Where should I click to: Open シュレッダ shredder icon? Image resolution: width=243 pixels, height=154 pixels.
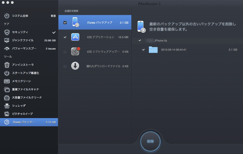pyautogui.click(x=7, y=106)
